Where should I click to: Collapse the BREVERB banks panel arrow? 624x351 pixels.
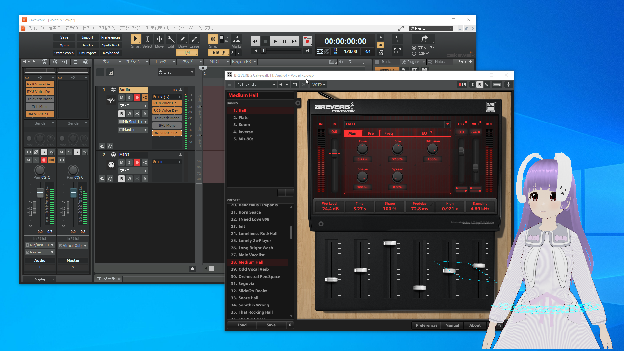(298, 103)
